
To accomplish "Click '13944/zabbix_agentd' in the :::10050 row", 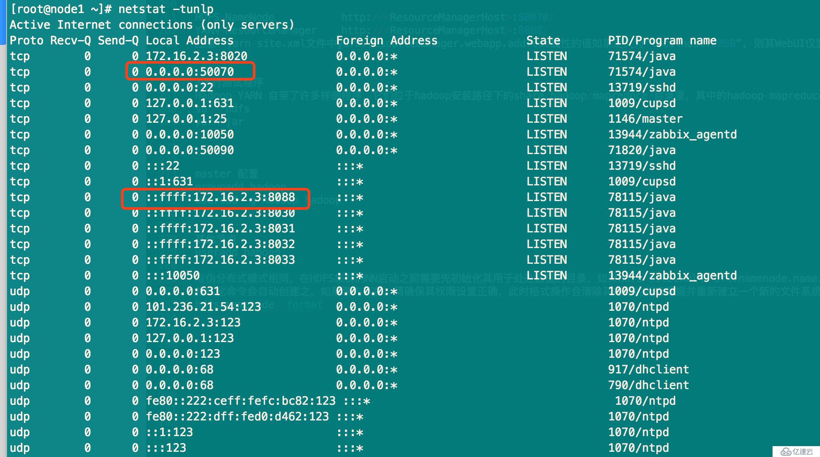I will 672,276.
